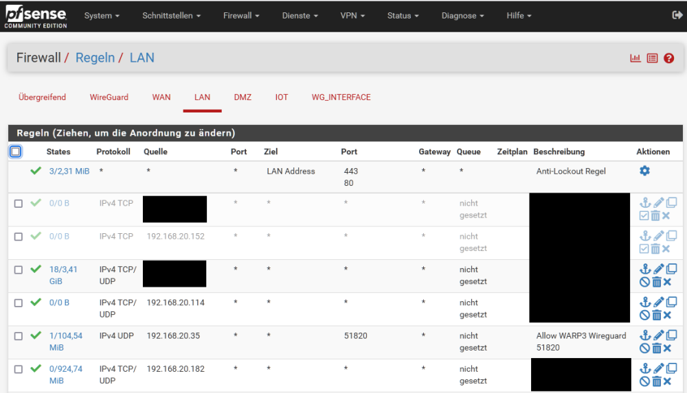This screenshot has width=687, height=393.
Task: Open the firewall log list icon
Action: [652, 58]
